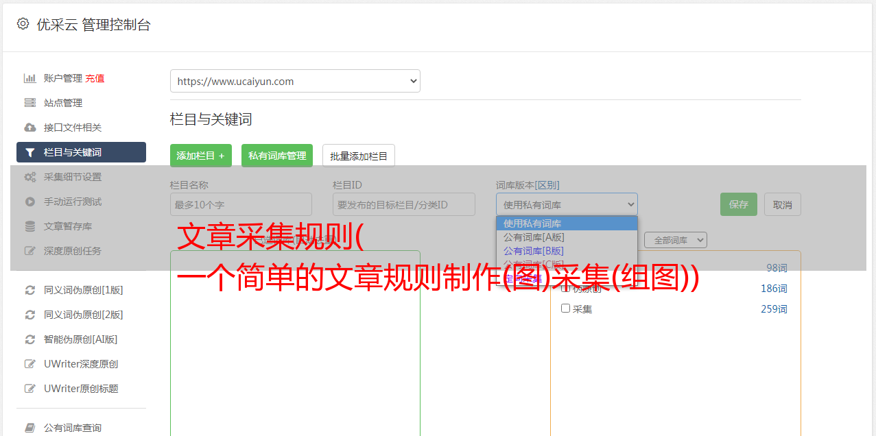Click the cloud upload icon for 接口文件相关

[x=30, y=128]
